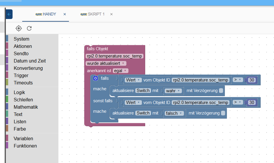Click the trigger object ID rpi2.0.temperature.soc_temp
274x163 pixels.
(115, 56)
